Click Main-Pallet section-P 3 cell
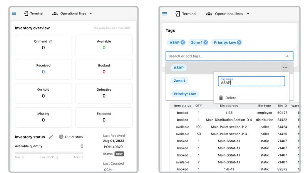 point(229,134)
